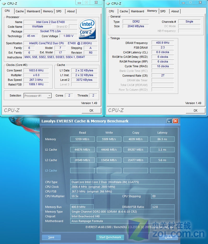Click the Rated FSB value 1069.1 MHz
Viewport: 208px width, 244px height.
pyautogui.click(x=36, y=84)
